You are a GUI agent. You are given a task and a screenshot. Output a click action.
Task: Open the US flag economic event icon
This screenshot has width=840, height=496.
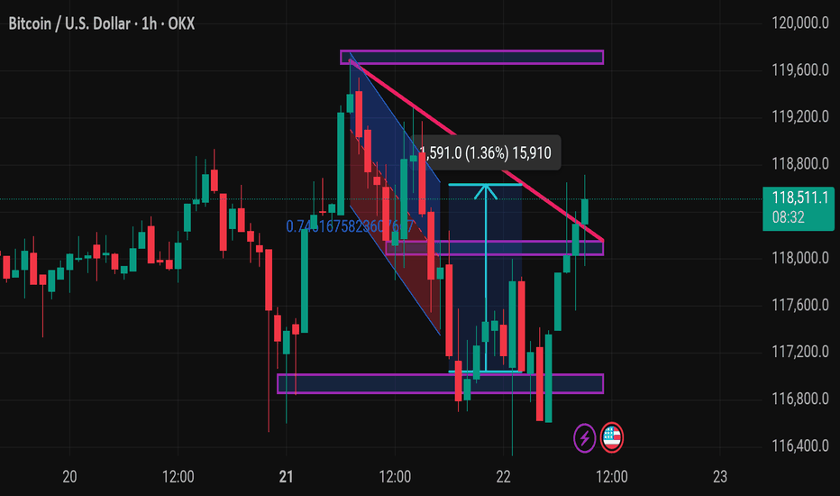(x=612, y=437)
